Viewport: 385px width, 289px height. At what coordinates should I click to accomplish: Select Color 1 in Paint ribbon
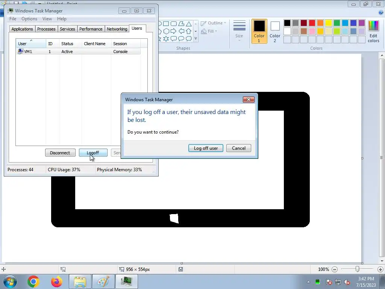(x=259, y=31)
